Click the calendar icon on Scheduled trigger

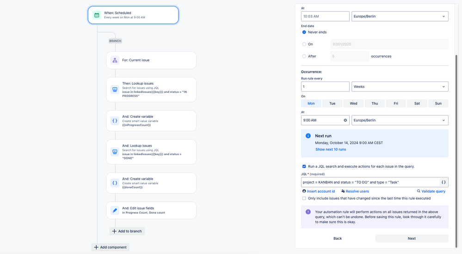[x=97, y=15]
